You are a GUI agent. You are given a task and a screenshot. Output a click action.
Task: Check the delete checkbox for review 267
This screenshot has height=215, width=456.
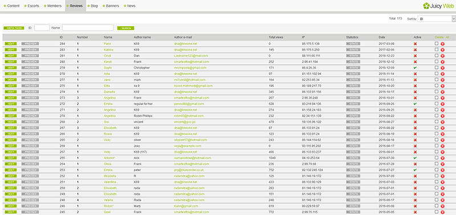coord(437,127)
